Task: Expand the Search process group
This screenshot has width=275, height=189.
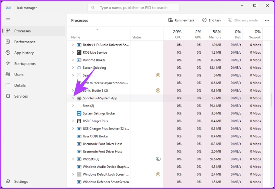Action: tap(73, 75)
